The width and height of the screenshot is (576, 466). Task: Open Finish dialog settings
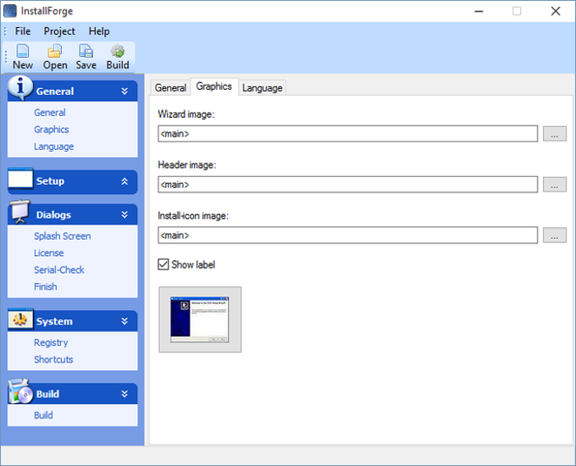click(x=46, y=286)
